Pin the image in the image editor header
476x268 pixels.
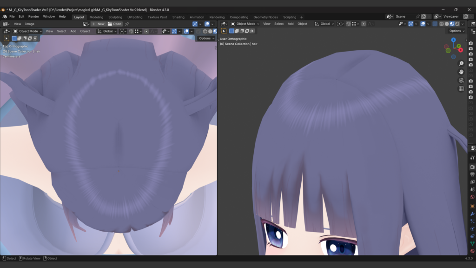127,24
